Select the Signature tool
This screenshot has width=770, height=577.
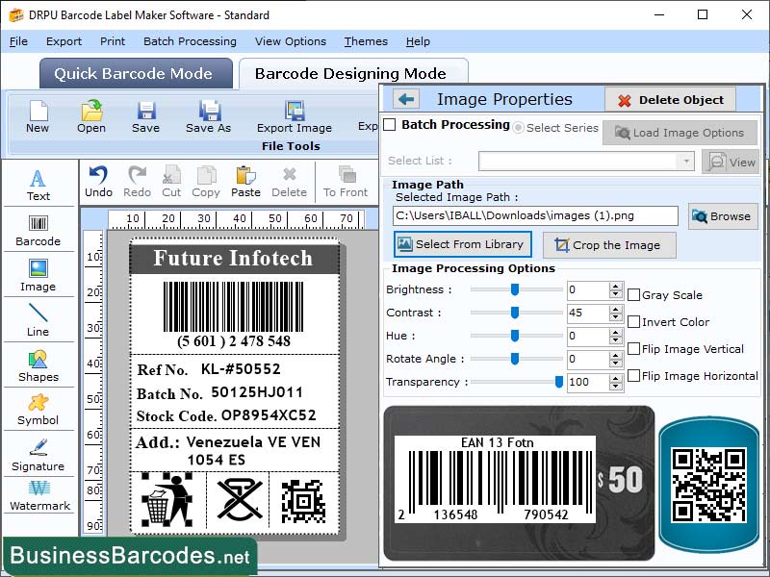click(38, 457)
